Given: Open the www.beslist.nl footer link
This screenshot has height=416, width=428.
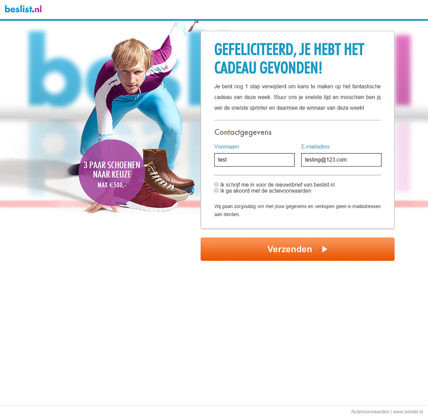Looking at the screenshot, I should click(408, 412).
